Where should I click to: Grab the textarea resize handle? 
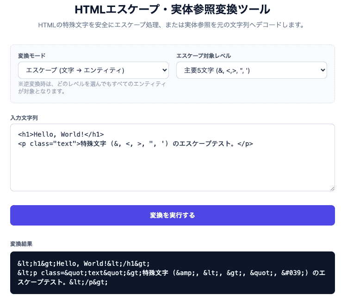(332, 189)
